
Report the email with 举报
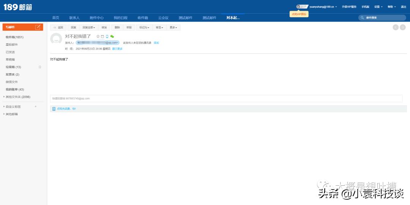(x=129, y=27)
